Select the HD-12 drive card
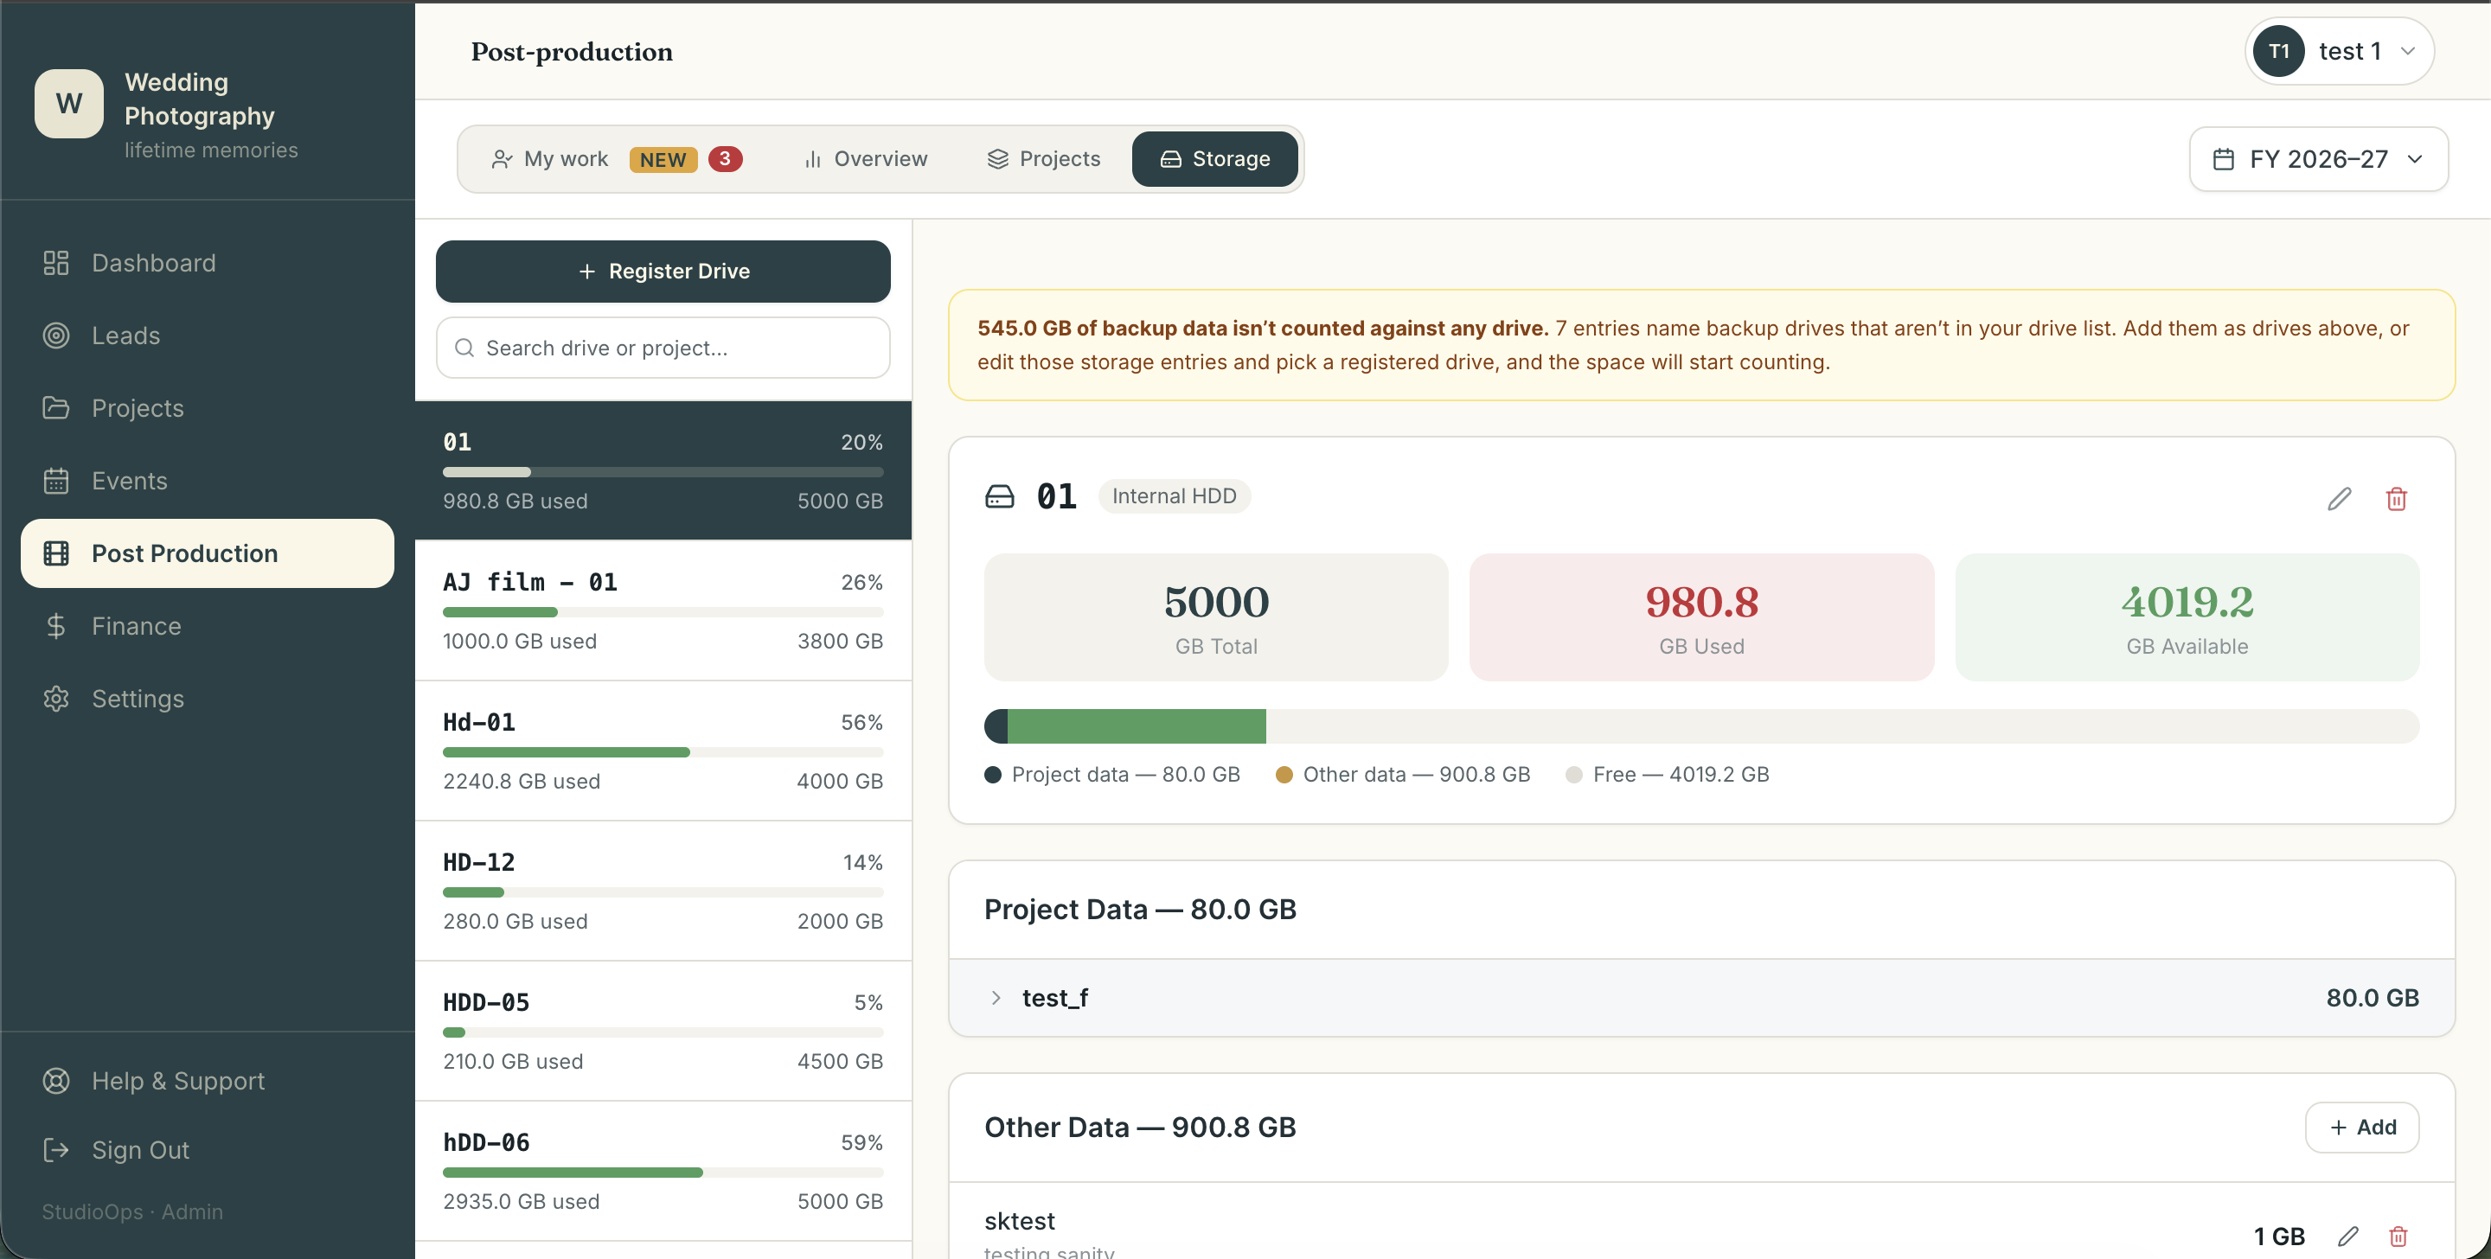The height and width of the screenshot is (1259, 2491). [x=663, y=891]
